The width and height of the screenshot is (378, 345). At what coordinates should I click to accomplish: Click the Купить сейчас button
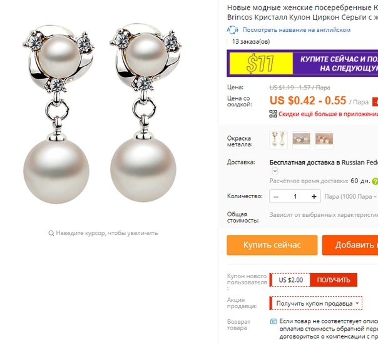point(272,245)
